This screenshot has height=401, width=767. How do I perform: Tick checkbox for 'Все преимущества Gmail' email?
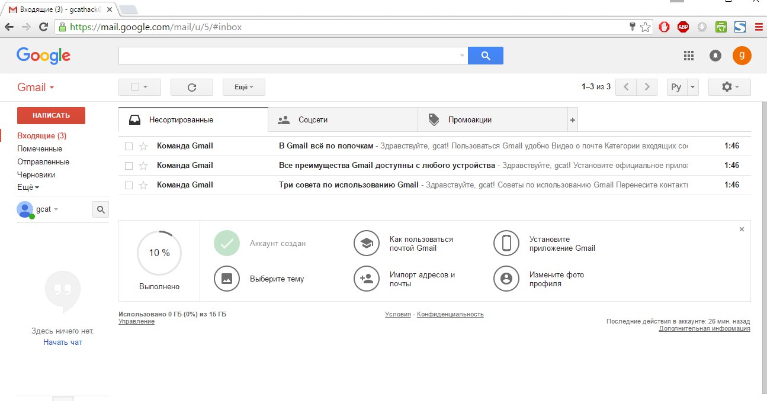tap(129, 166)
